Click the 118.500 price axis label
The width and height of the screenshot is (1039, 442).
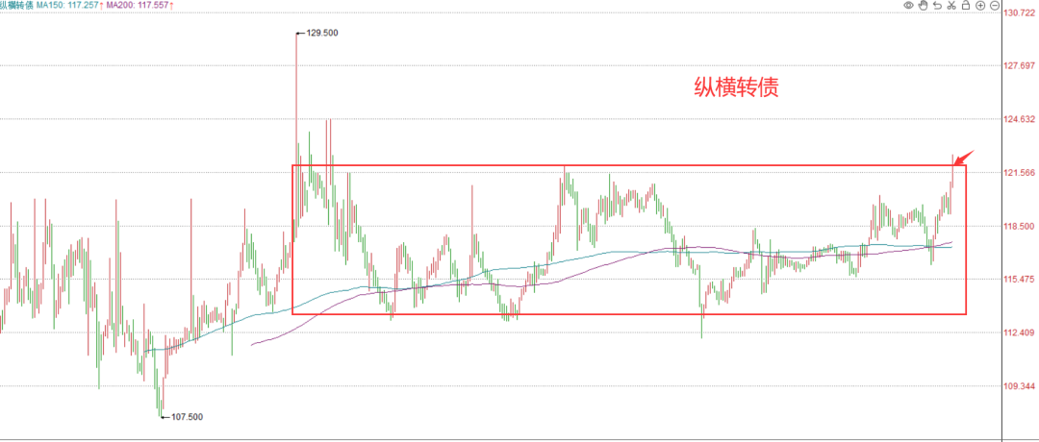click(1021, 227)
